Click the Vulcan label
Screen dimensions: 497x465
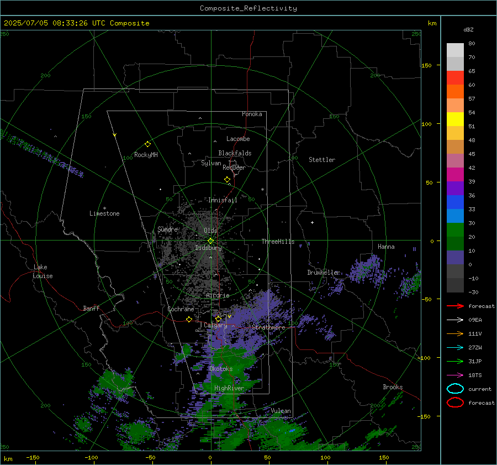281,411
